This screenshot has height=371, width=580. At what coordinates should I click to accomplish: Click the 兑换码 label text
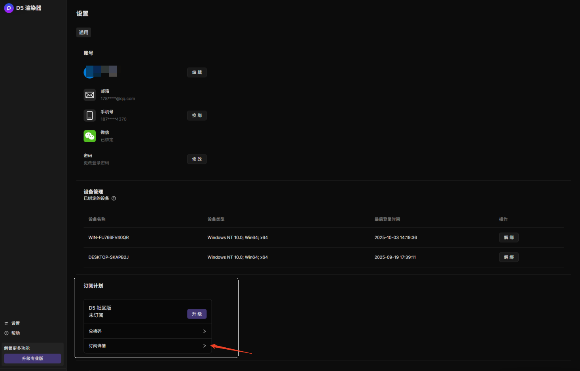pos(95,331)
